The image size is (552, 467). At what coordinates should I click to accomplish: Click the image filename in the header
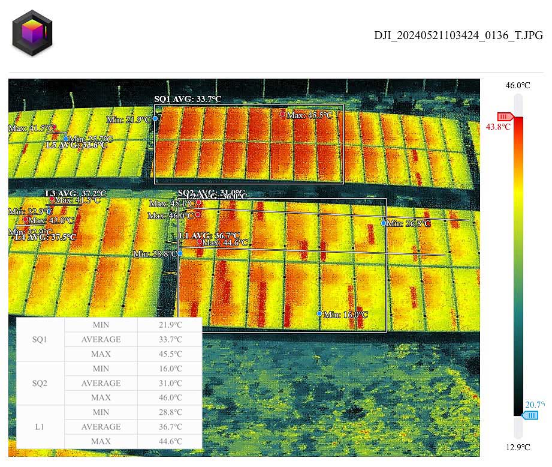(459, 35)
